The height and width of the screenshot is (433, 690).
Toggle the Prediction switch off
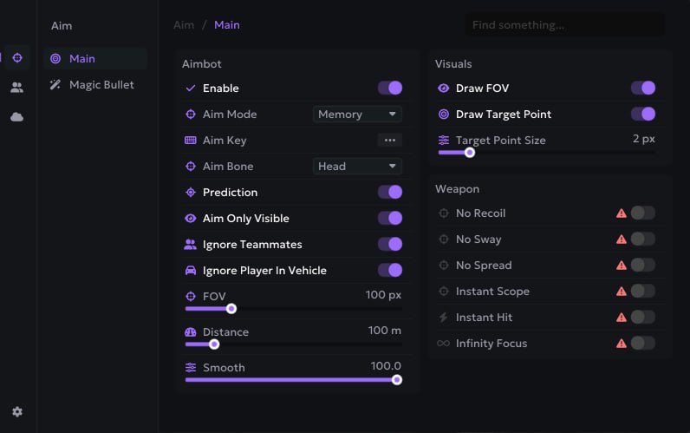tap(390, 192)
